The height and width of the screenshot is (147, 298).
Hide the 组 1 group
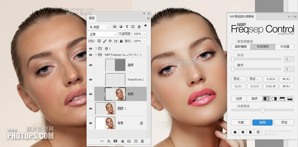91,49
